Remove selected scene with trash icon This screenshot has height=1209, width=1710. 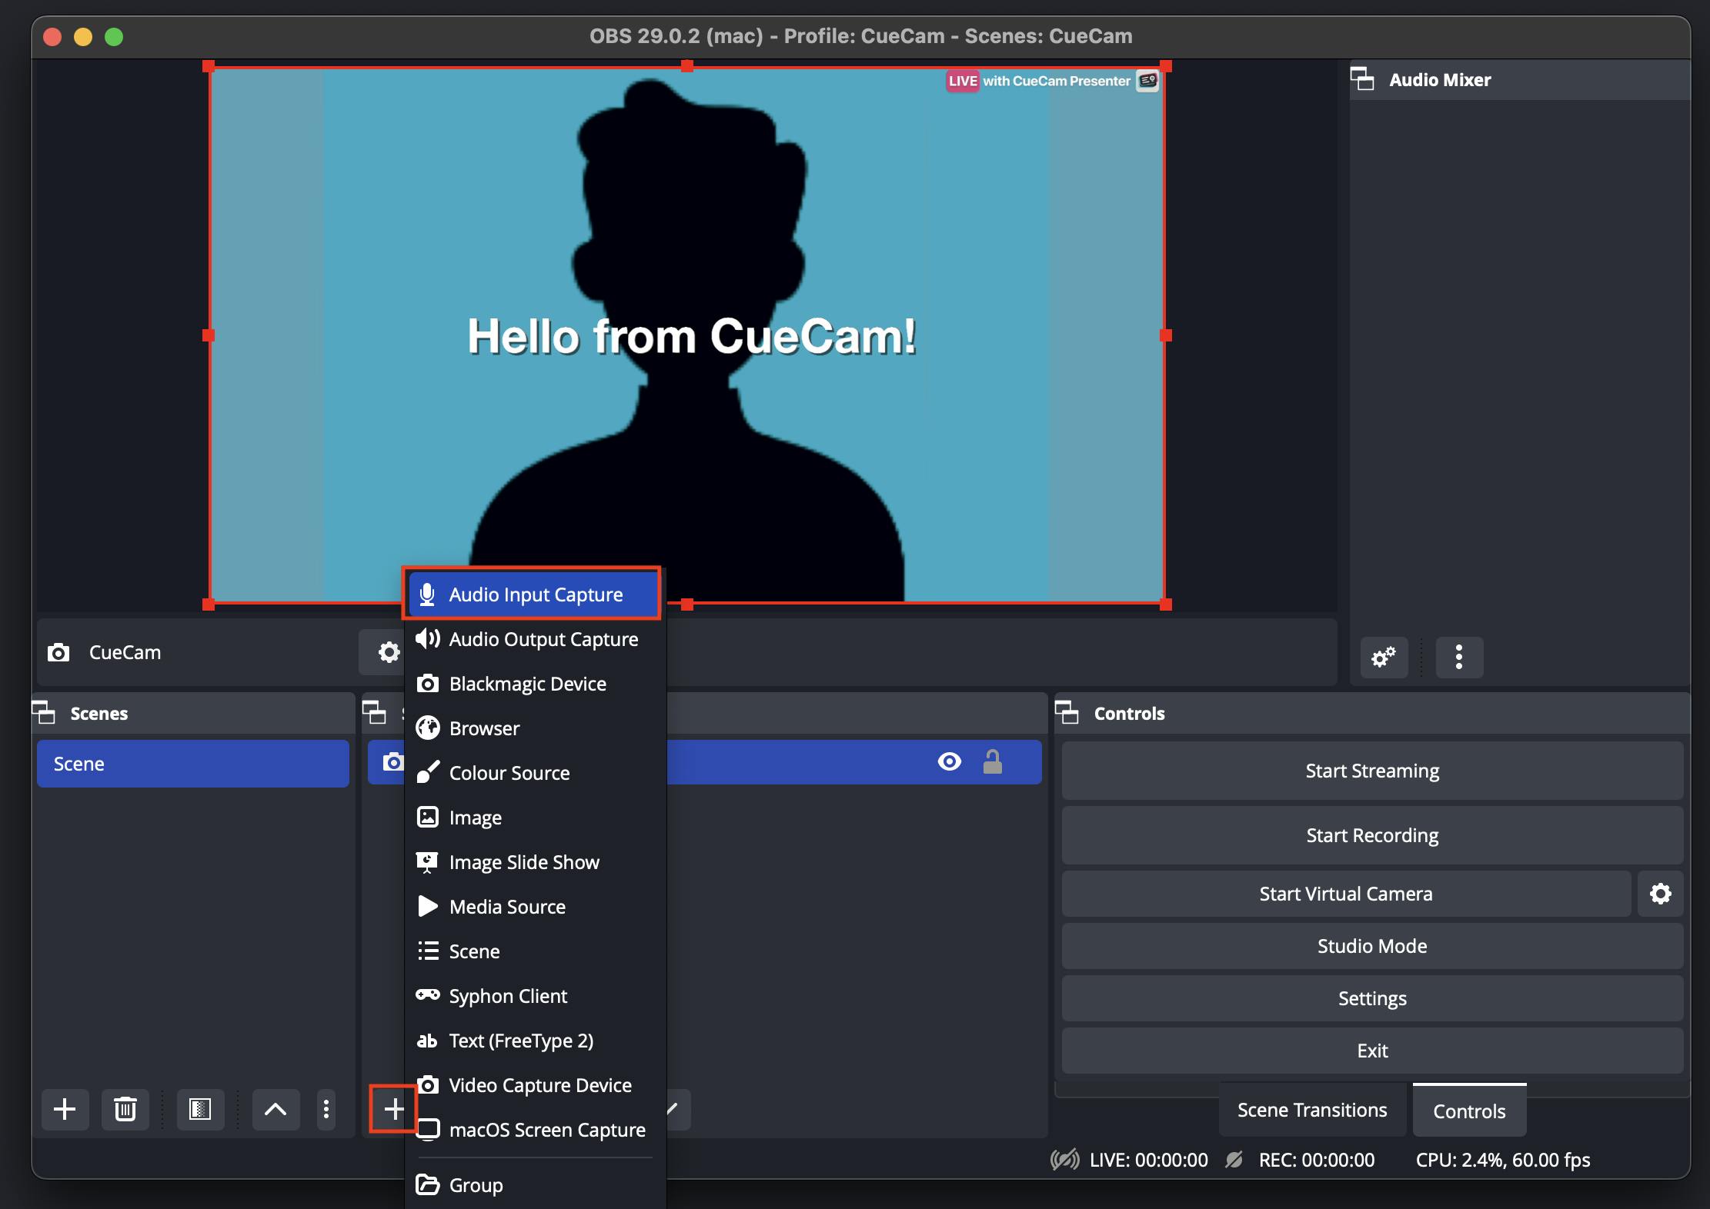coord(125,1109)
